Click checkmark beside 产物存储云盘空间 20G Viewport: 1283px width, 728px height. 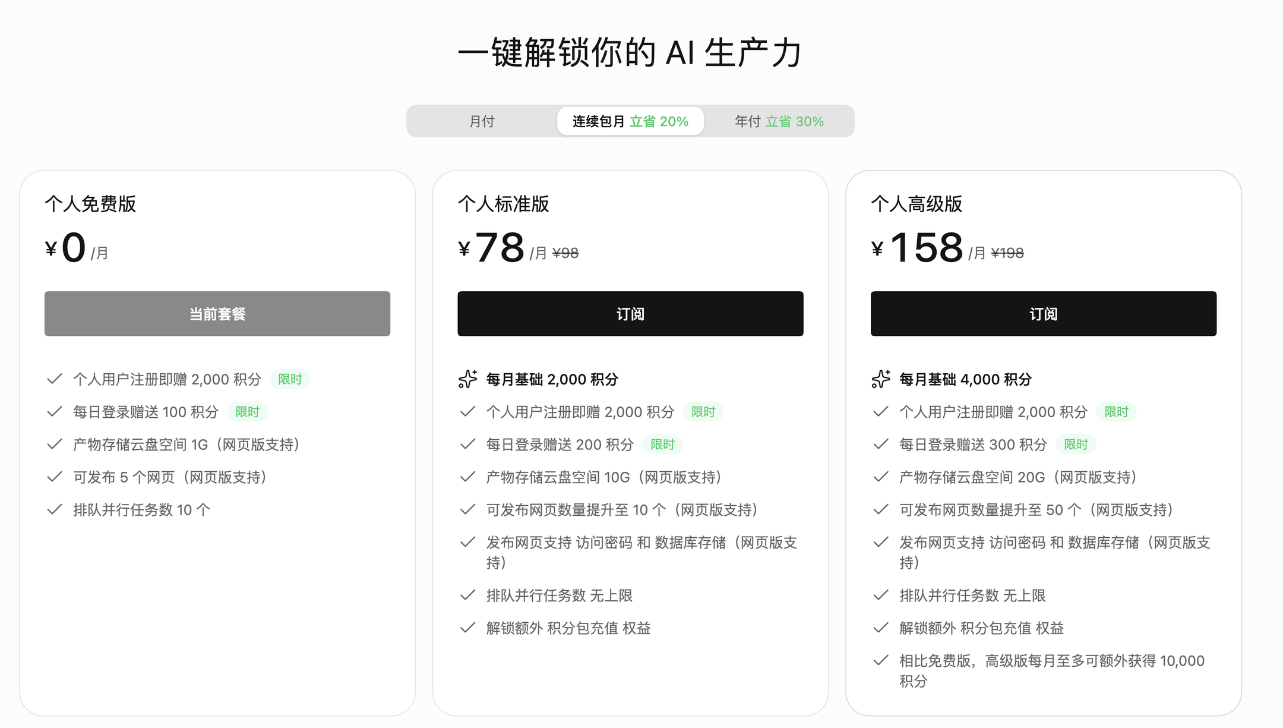(881, 477)
